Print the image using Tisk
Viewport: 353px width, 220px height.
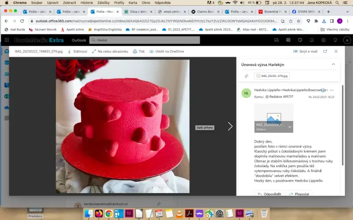pos(139,51)
